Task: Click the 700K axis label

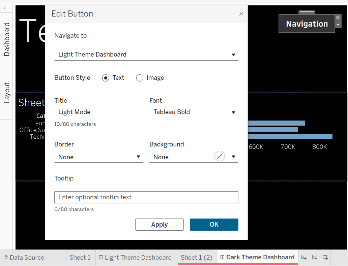Action: [x=288, y=147]
